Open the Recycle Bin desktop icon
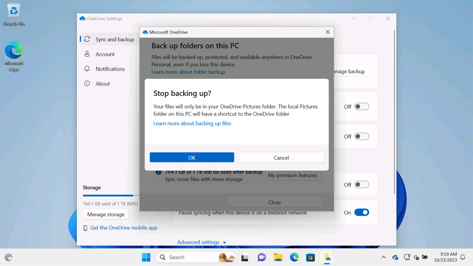The image size is (473, 266). [x=14, y=15]
